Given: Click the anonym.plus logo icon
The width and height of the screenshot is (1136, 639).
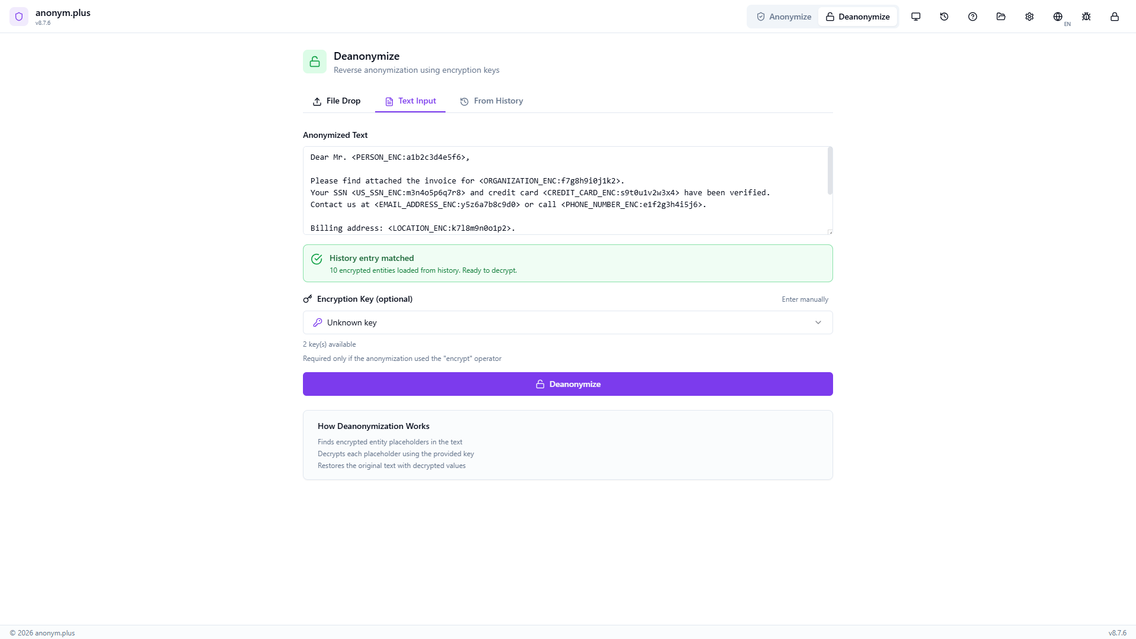Looking at the screenshot, I should [19, 17].
